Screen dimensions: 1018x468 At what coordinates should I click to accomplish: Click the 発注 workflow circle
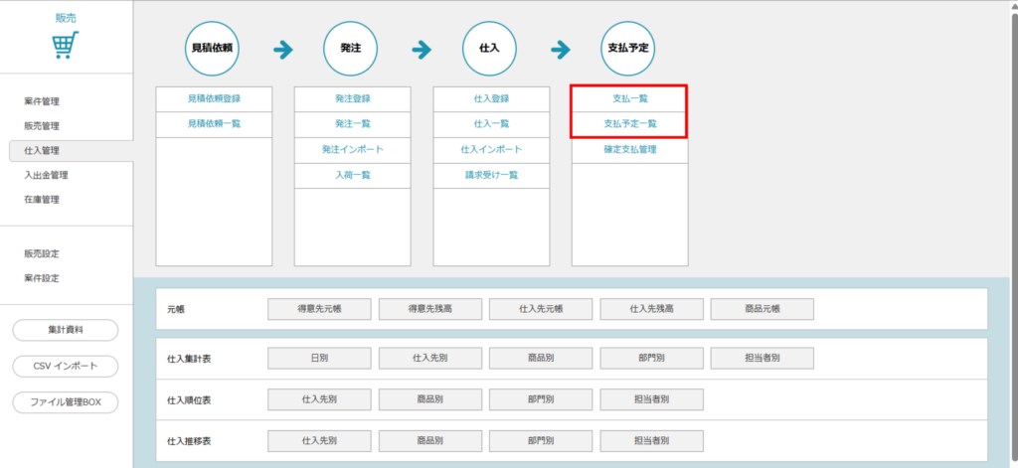click(351, 48)
